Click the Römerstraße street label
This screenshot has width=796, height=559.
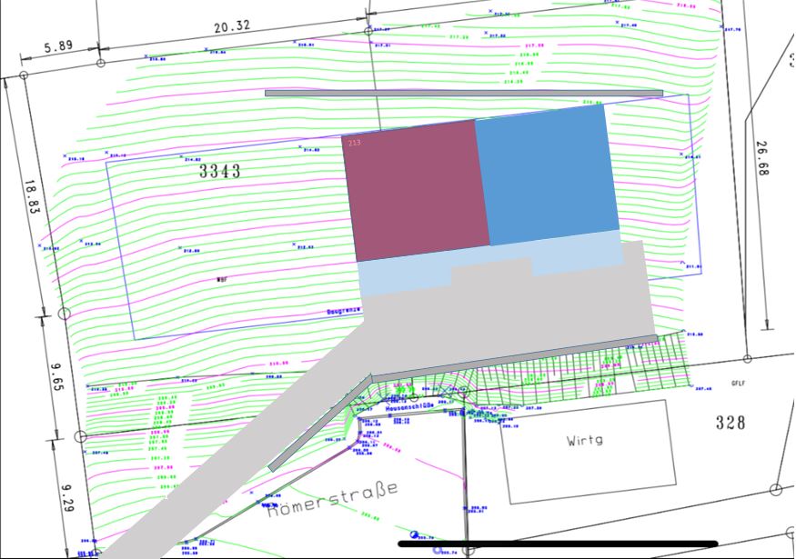pos(333,500)
